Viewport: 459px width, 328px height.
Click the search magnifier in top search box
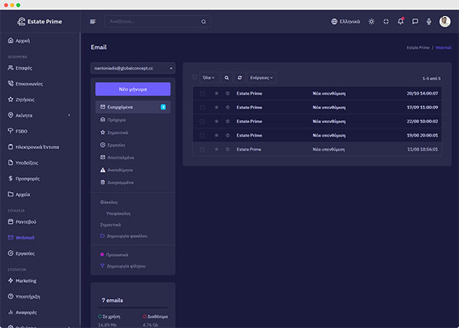(203, 21)
